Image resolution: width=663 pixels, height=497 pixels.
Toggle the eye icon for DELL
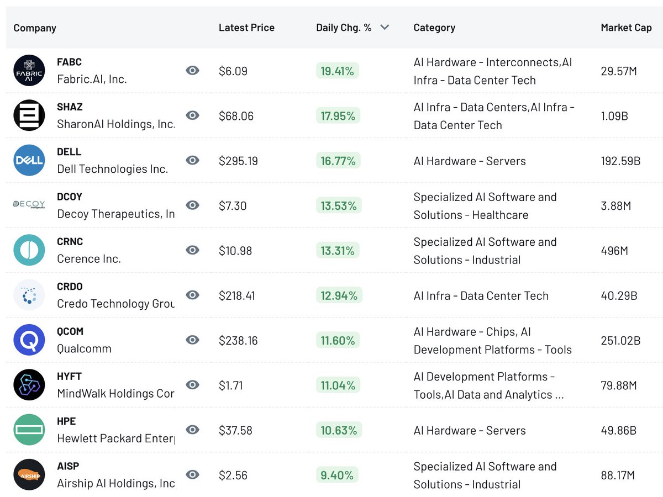click(x=192, y=160)
